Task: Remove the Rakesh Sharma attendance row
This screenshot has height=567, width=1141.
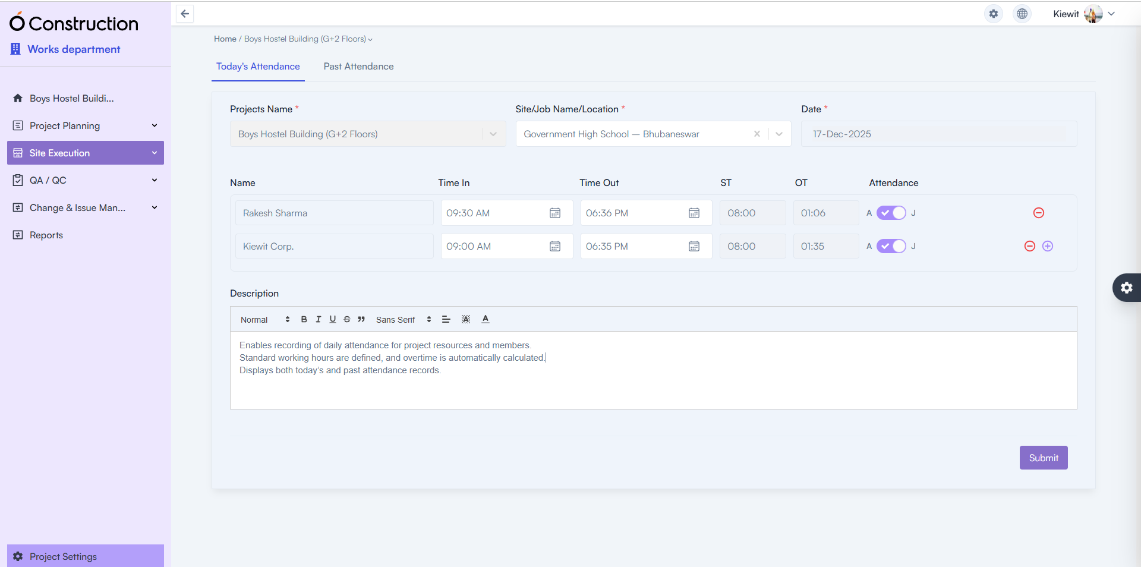Action: pos(1038,213)
